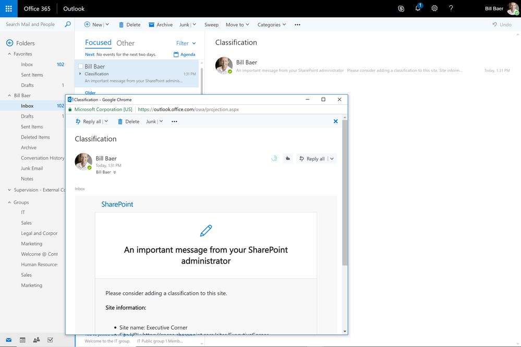
Task: Switch to People view at bottom
Action: [x=37, y=340]
